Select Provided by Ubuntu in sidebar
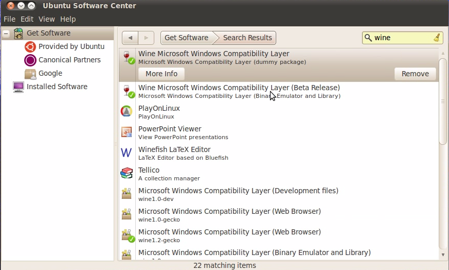Image resolution: width=449 pixels, height=270 pixels. pos(71,46)
